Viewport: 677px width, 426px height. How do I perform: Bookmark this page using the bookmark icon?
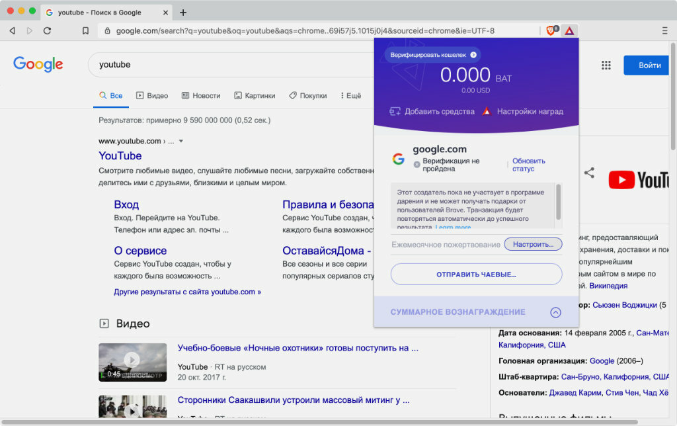(x=85, y=30)
